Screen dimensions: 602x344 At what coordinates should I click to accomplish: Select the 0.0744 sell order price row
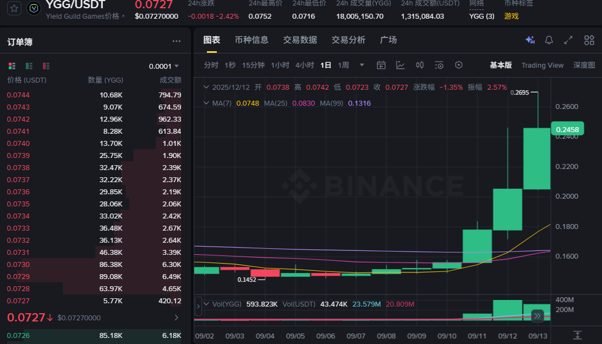94,95
